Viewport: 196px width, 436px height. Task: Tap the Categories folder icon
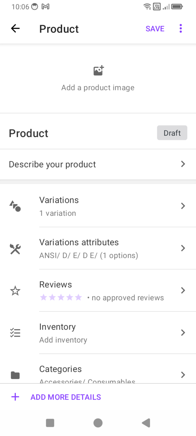click(15, 375)
